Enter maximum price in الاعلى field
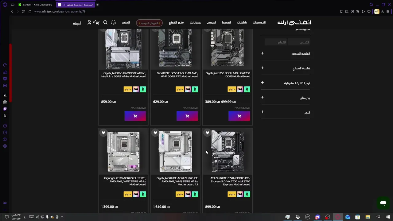This screenshot has height=221, width=393. (276, 42)
